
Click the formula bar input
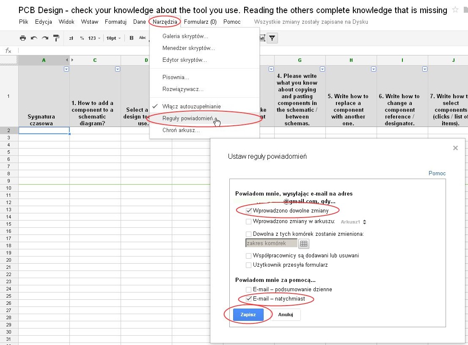243,50
